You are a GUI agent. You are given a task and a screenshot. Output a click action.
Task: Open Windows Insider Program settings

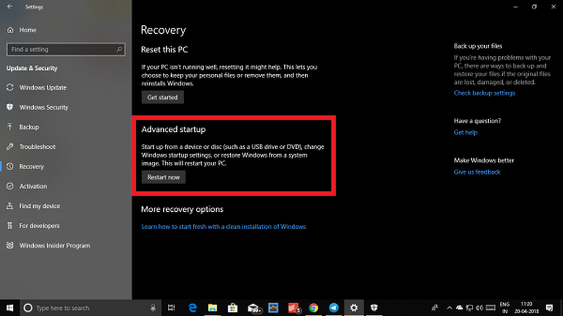pyautogui.click(x=54, y=246)
